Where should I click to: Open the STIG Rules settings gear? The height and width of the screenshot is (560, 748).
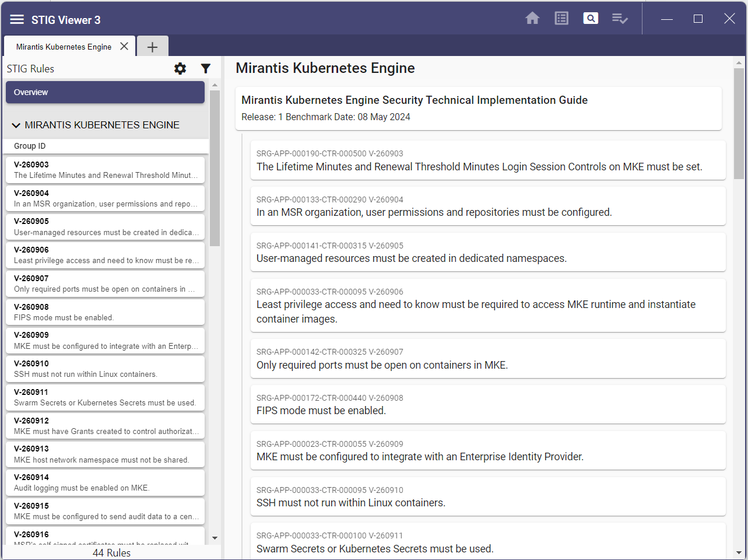[x=180, y=68]
